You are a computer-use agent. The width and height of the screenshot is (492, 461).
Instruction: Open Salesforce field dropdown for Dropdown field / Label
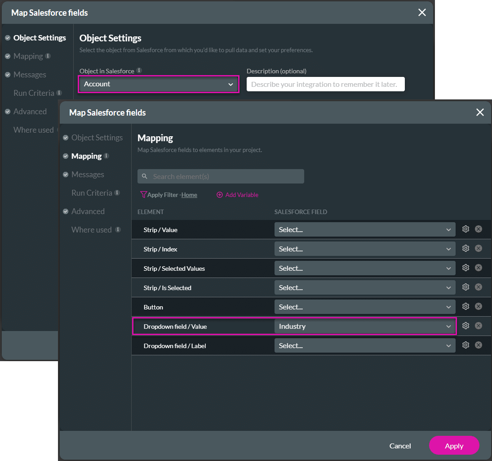click(x=364, y=346)
